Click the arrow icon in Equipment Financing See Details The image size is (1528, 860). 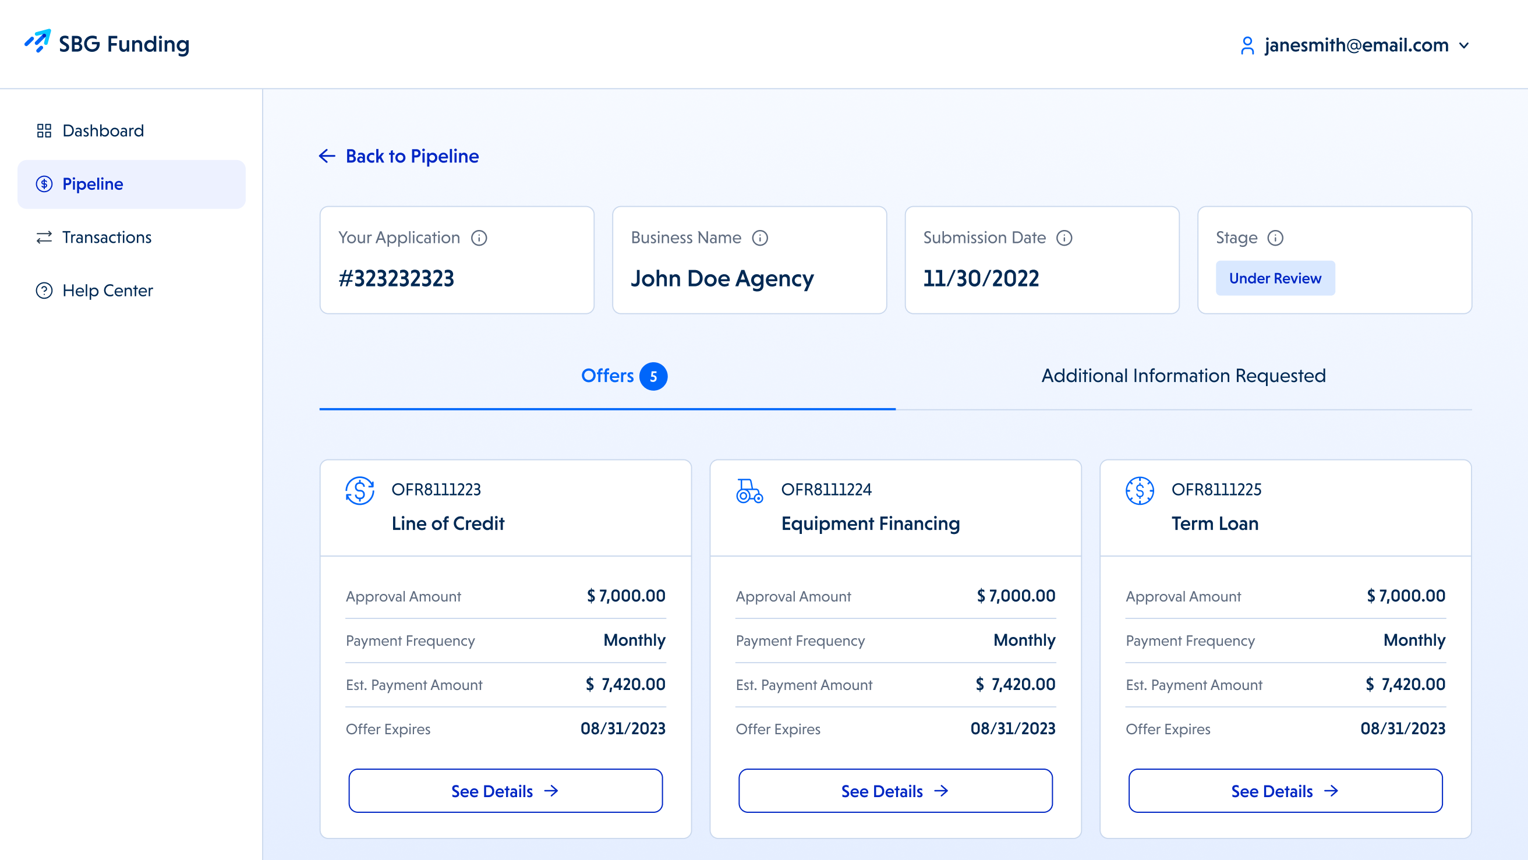coord(942,791)
